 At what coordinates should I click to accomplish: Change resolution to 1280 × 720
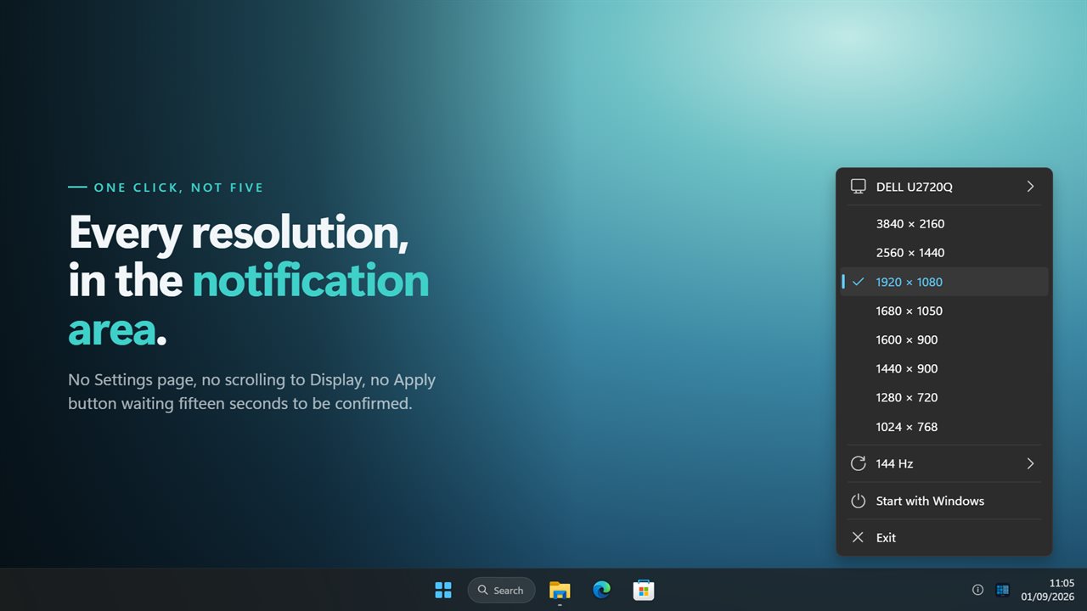pos(943,397)
